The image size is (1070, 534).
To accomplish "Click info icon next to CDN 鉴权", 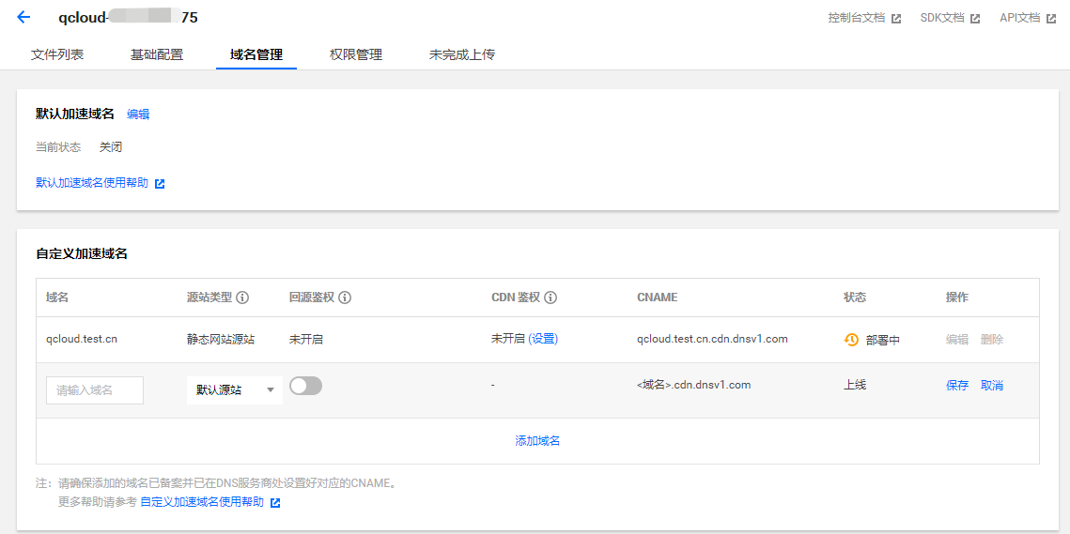I will [x=551, y=298].
